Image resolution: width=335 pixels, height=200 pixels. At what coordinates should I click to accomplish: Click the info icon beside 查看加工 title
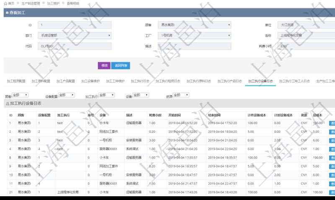[7, 13]
